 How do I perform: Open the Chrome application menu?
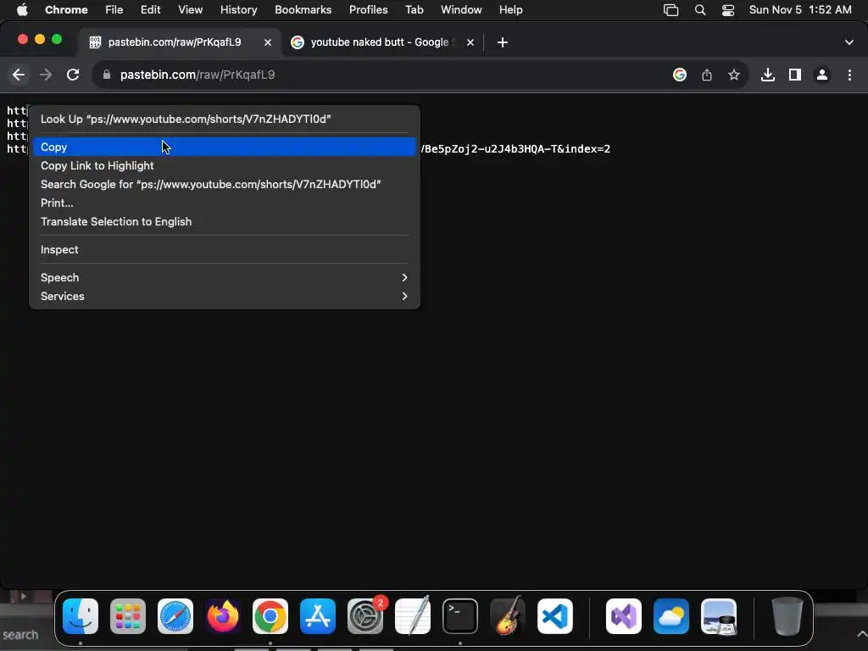coord(66,10)
